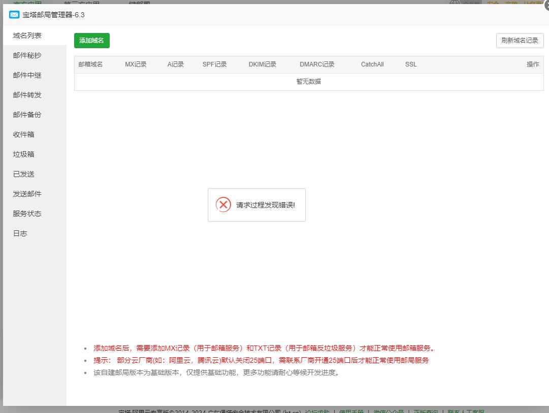The height and width of the screenshot is (413, 549).
Task: Click the 暂无数据 empty table message
Action: point(309,82)
